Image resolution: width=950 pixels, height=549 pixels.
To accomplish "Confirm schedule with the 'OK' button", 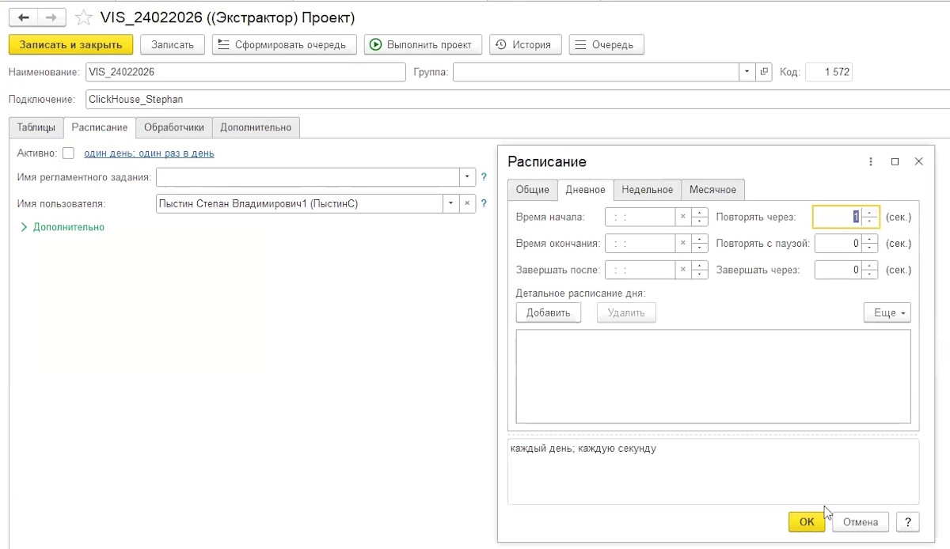I will tap(807, 521).
